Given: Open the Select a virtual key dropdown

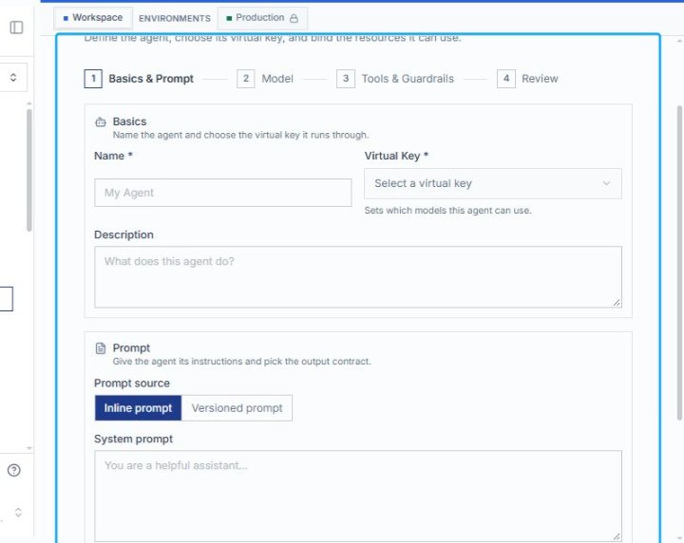Looking at the screenshot, I should click(x=493, y=183).
